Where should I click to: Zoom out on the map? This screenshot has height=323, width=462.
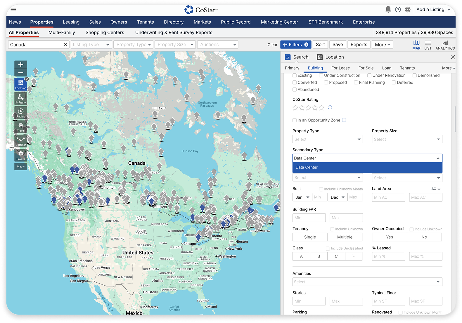coord(21,72)
